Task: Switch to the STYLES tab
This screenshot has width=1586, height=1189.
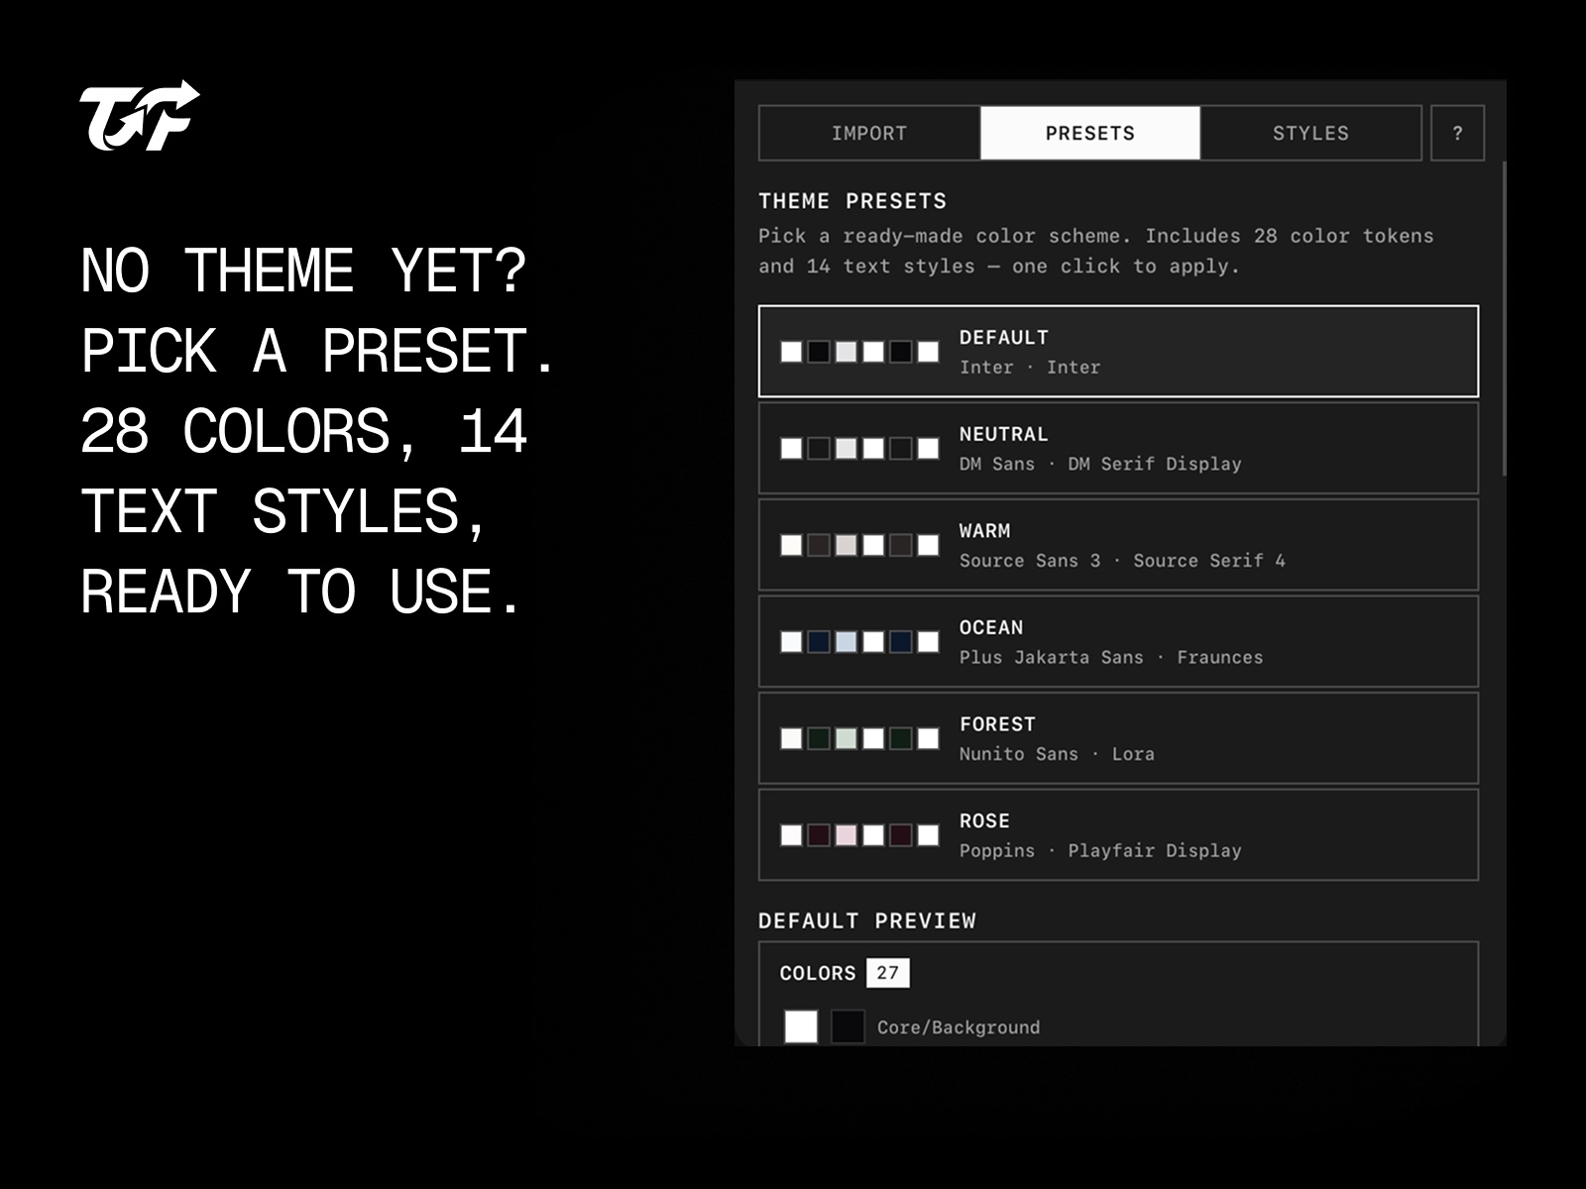Action: pyautogui.click(x=1310, y=132)
